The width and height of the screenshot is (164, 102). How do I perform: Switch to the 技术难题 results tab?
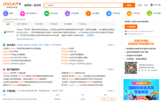click(x=68, y=24)
